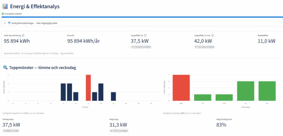Screen dimensions: 283x136
Task: Click the 54 A/fas badge under Toppeffekt 1h
Action: 141,47
